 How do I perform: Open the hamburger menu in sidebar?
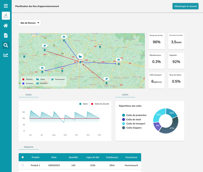[6, 6]
